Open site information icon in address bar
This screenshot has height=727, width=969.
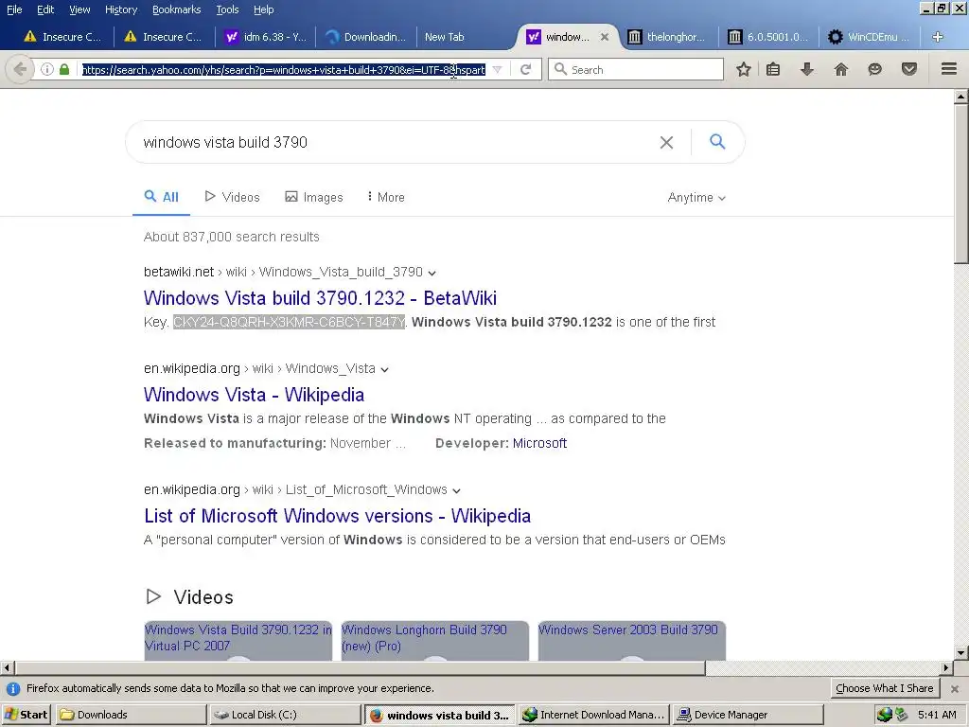click(47, 69)
